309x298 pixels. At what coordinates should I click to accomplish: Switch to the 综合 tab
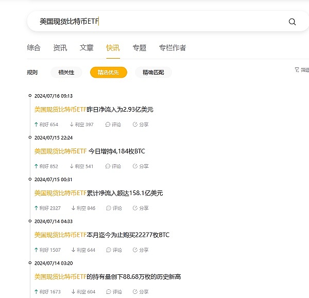pyautogui.click(x=33, y=48)
